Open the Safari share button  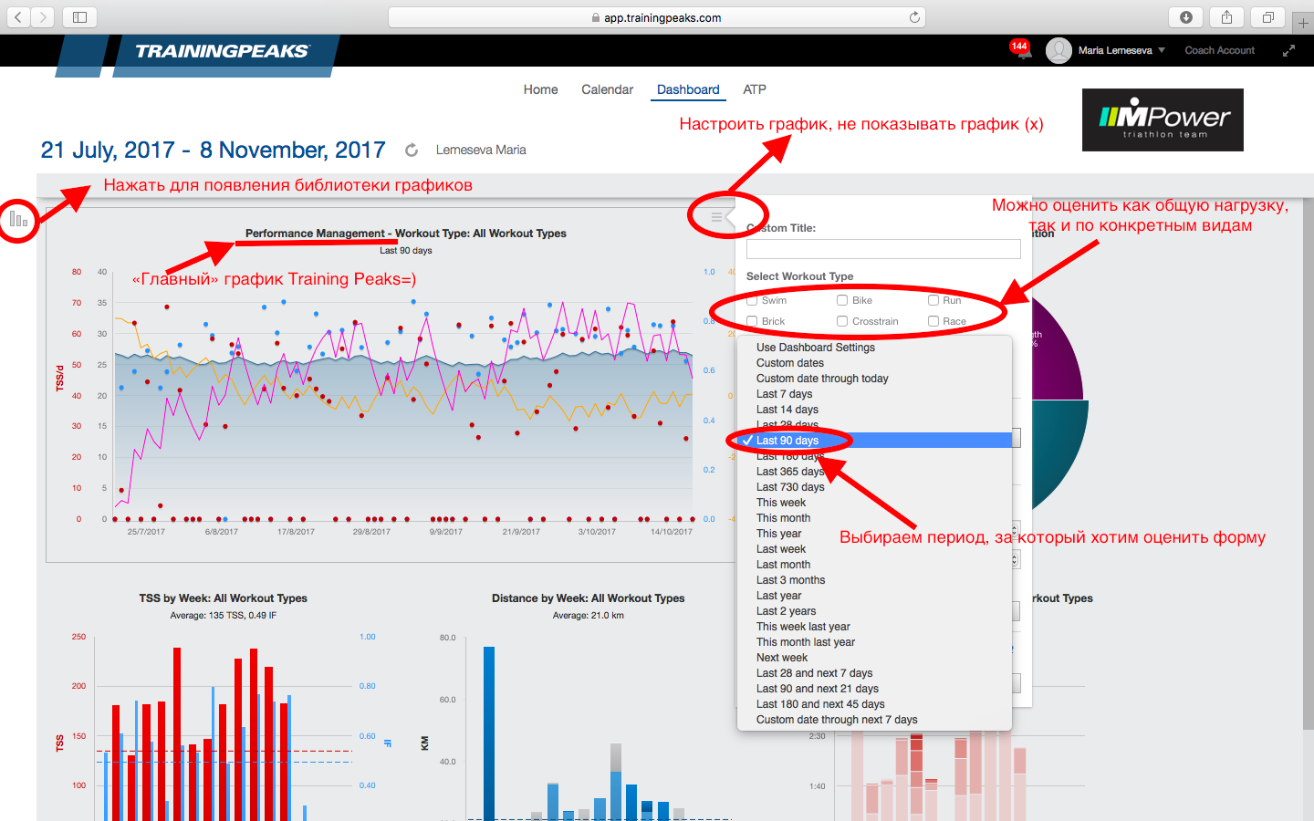1226,17
